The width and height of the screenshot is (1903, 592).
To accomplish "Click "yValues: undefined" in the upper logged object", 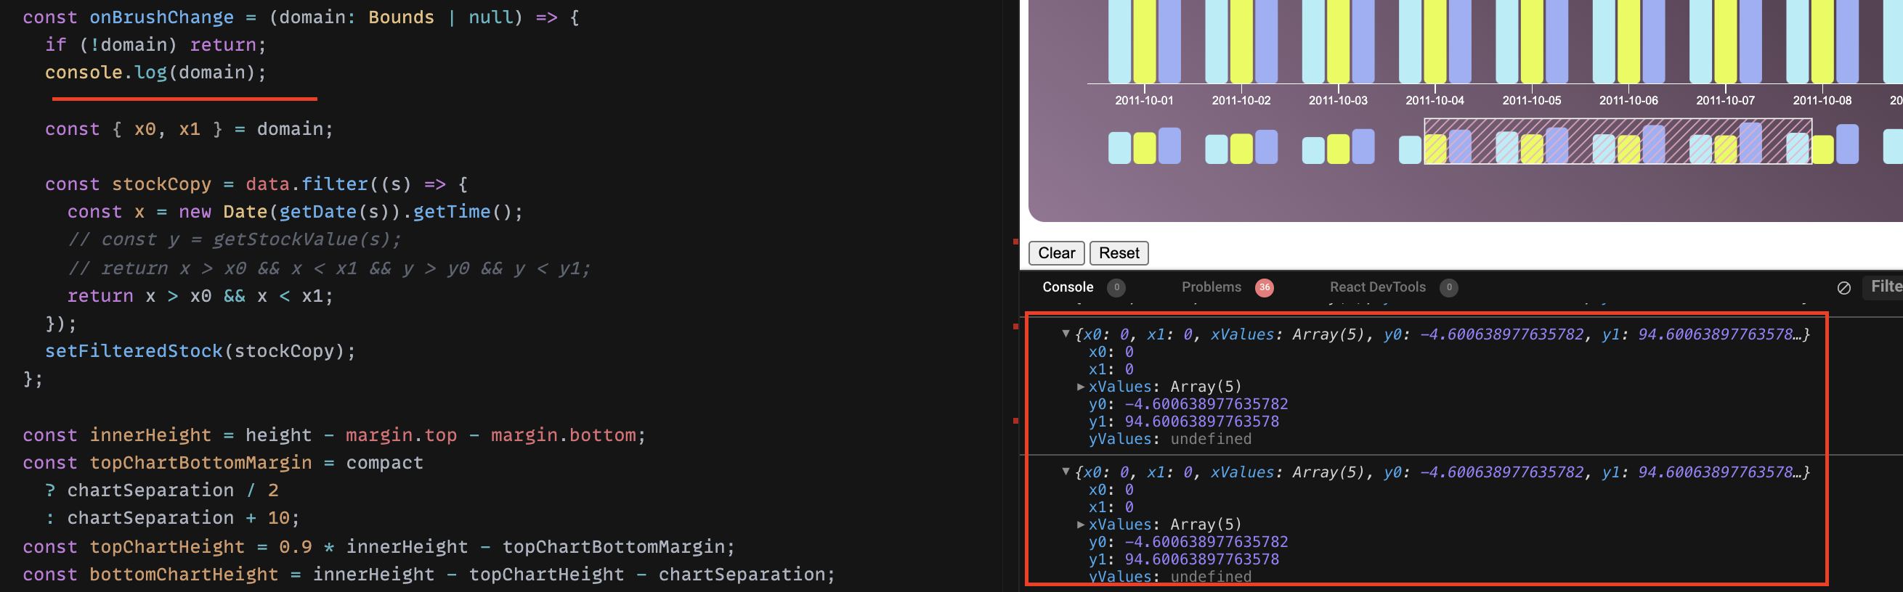I will pos(1169,439).
